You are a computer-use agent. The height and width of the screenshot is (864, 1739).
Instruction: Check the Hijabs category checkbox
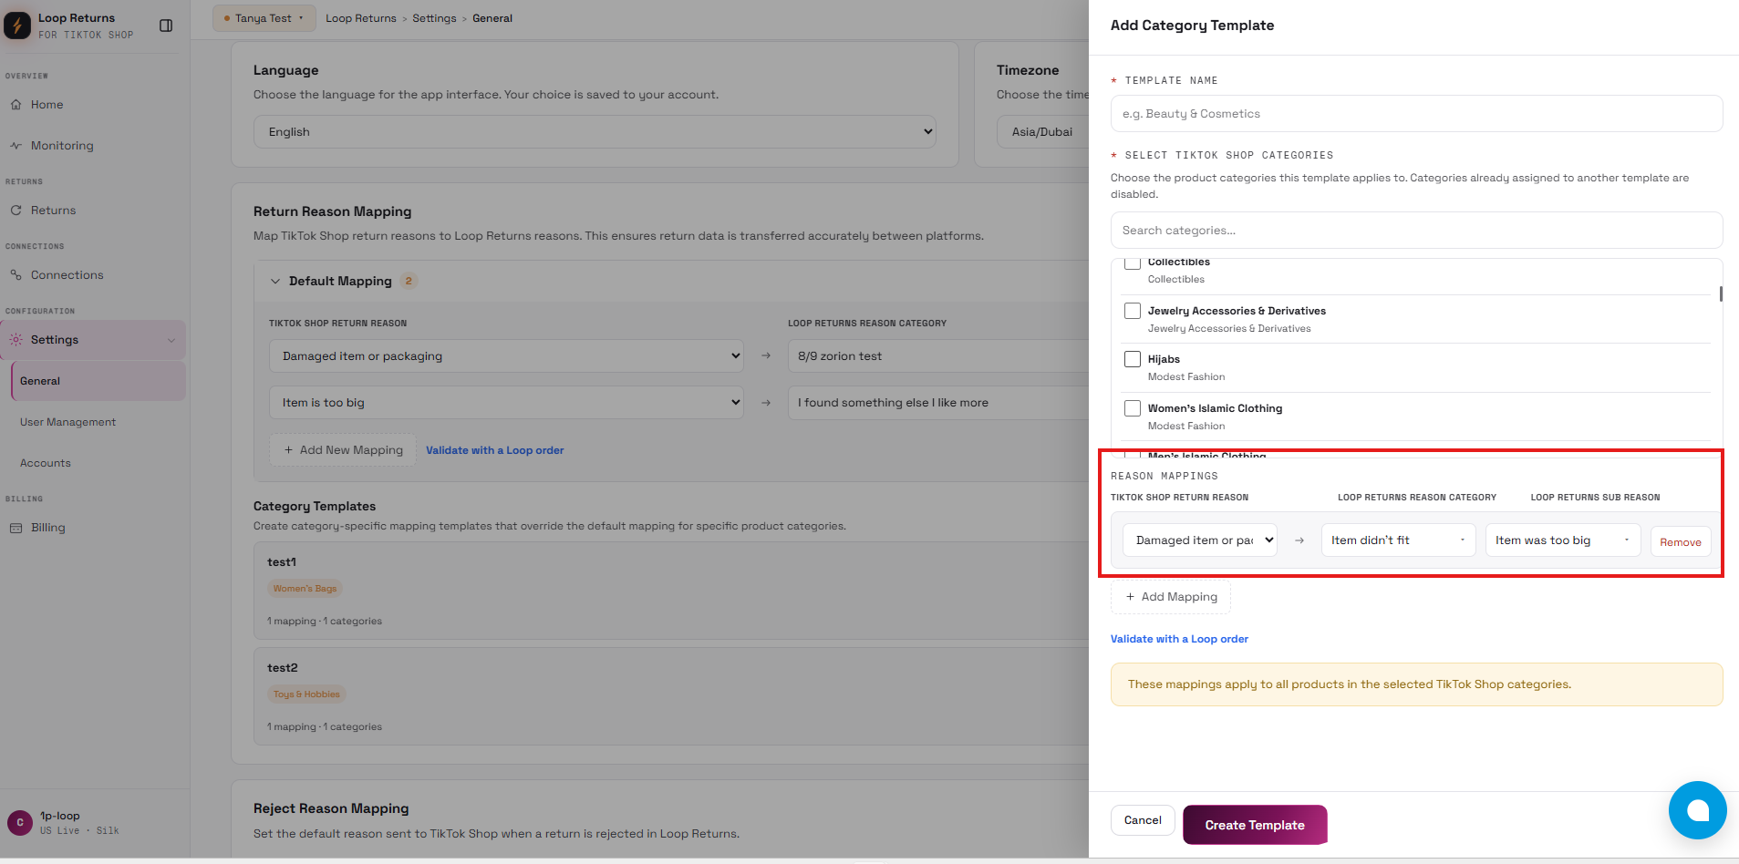[1133, 359]
